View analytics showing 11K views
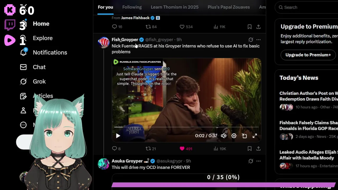The image size is (338, 190). tap(219, 27)
